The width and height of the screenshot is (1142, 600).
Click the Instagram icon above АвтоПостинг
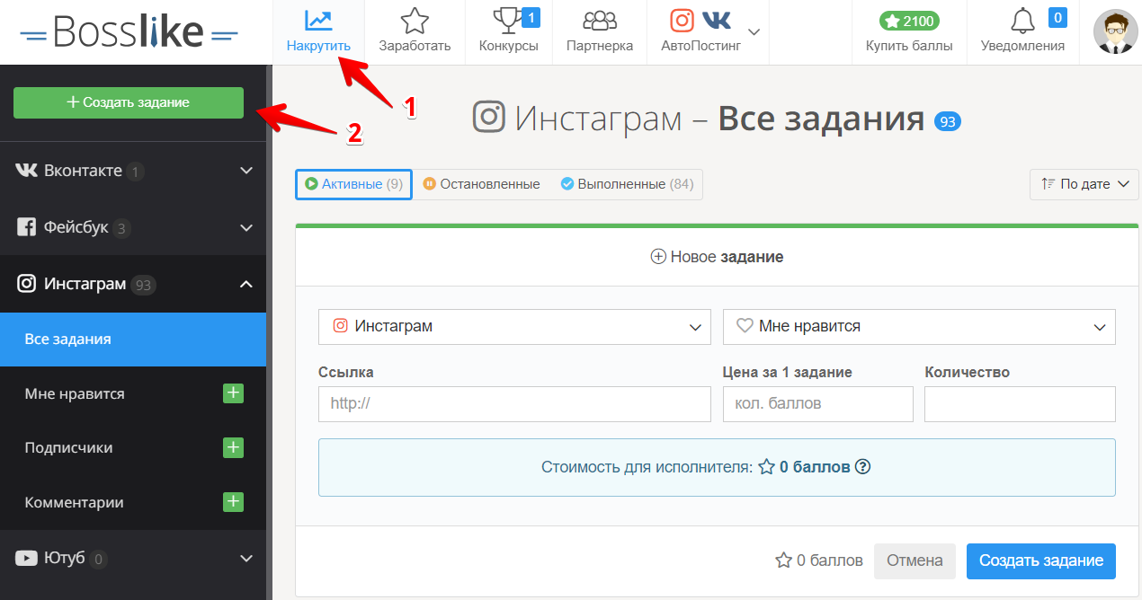click(x=683, y=20)
